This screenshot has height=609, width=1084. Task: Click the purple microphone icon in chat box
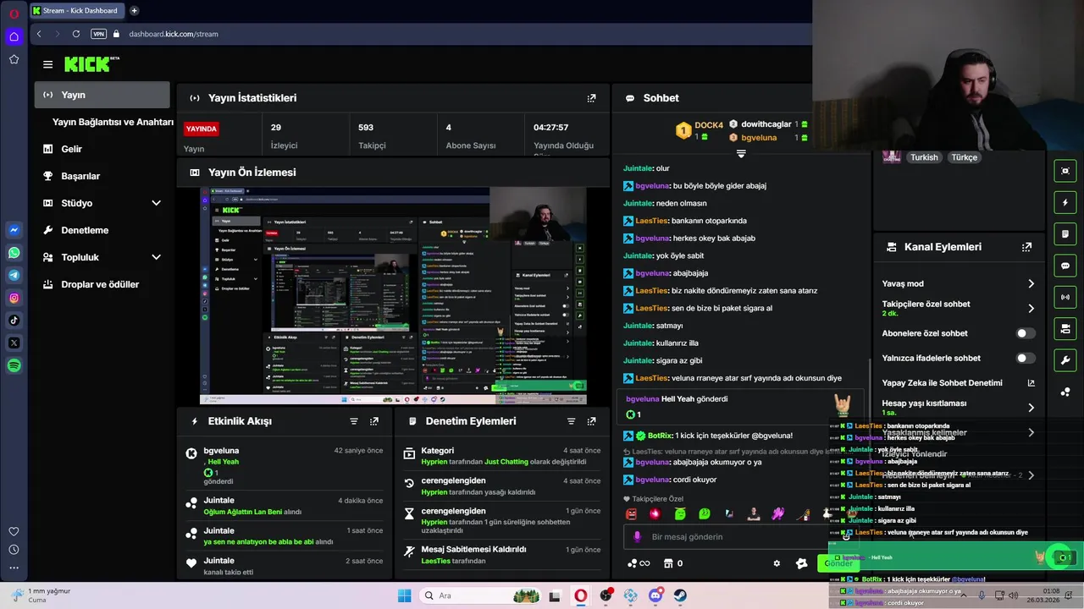638,537
